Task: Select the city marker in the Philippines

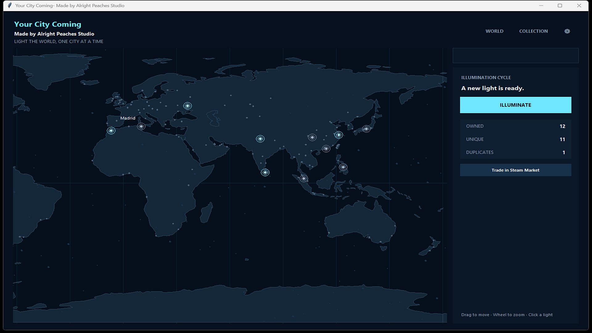Action: [x=343, y=167]
